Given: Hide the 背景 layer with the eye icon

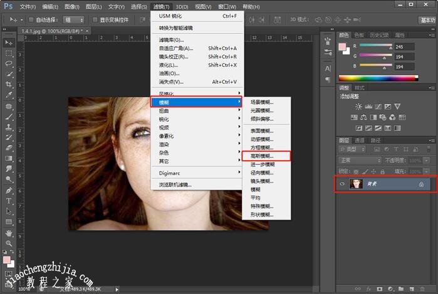Looking at the screenshot, I should [342, 184].
